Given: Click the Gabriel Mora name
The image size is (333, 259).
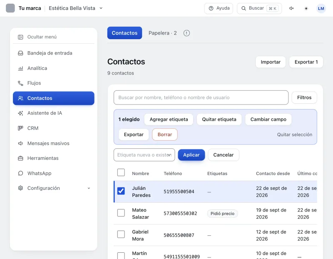Looking at the screenshot, I should (x=140, y=235).
